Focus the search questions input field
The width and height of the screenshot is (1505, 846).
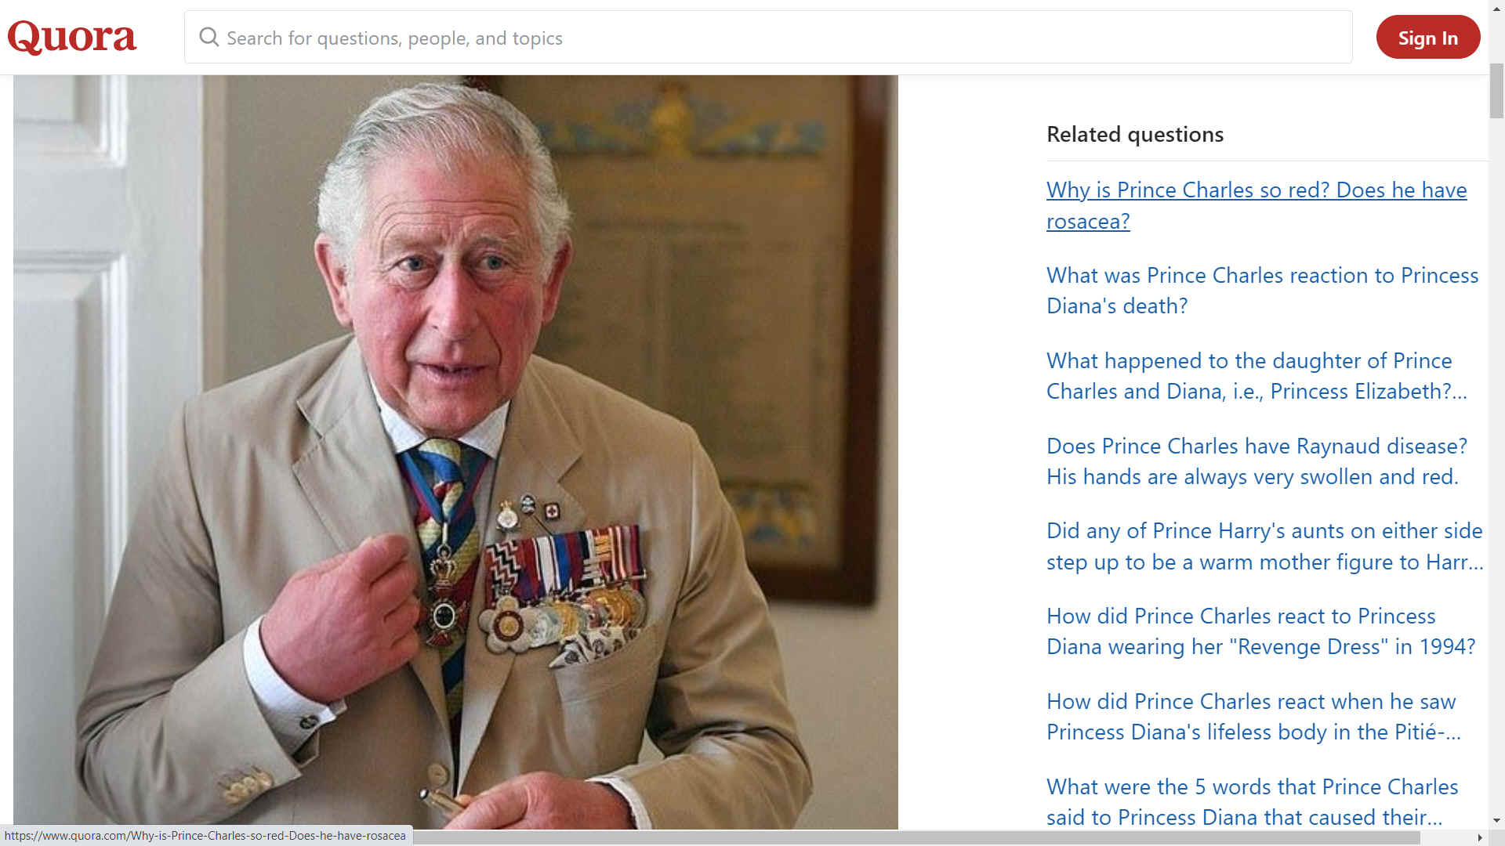tap(768, 37)
